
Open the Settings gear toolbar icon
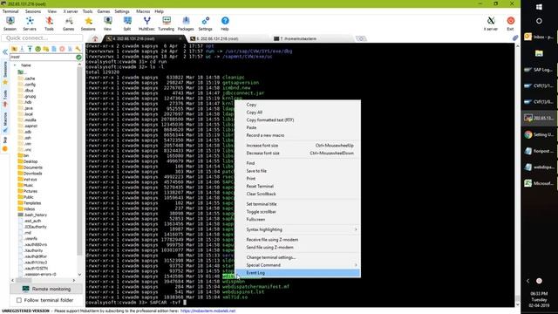point(206,24)
